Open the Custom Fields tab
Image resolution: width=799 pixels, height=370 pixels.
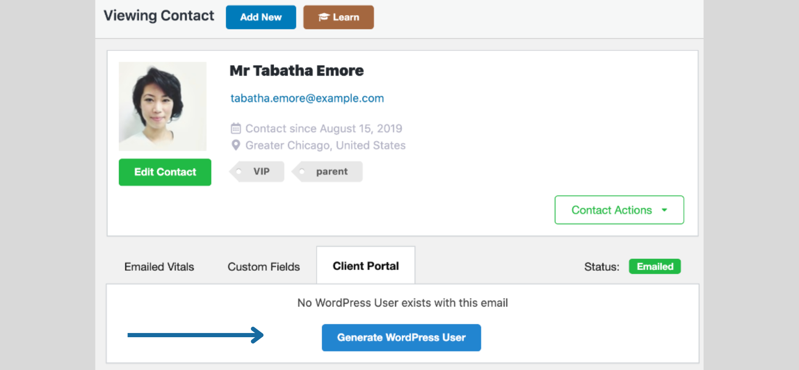(264, 267)
